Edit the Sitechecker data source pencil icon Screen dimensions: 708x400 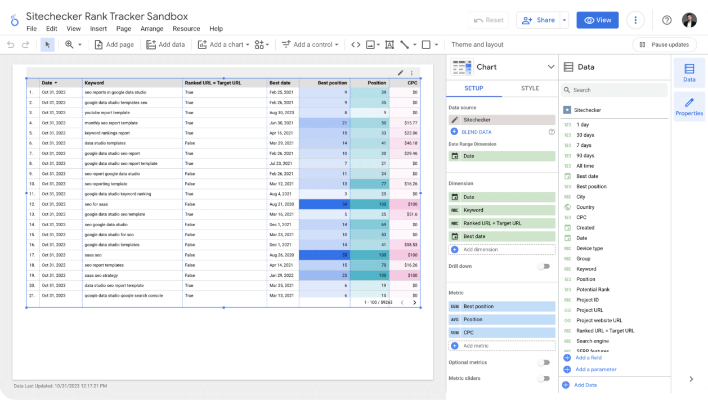[x=455, y=120]
